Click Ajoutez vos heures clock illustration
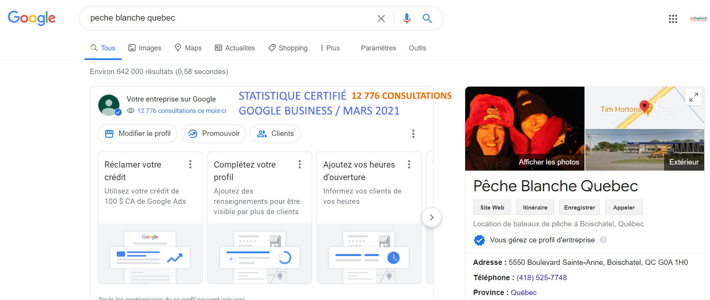The height and width of the screenshot is (300, 710). [x=369, y=254]
